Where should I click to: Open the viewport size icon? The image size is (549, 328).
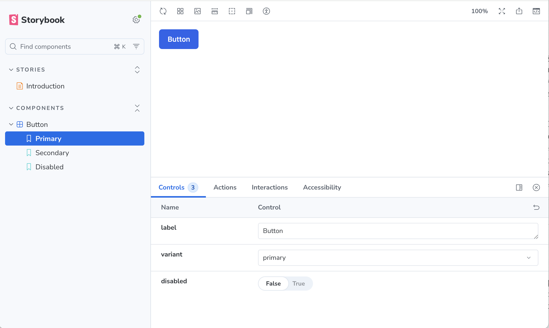(249, 11)
